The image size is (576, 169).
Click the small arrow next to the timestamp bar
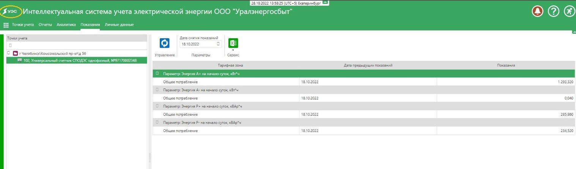click(x=326, y=2)
